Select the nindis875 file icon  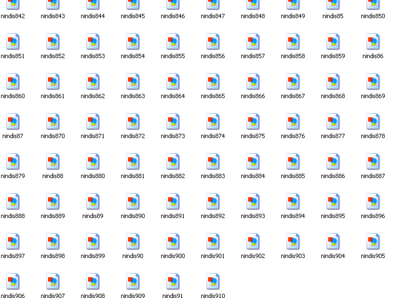(x=253, y=122)
